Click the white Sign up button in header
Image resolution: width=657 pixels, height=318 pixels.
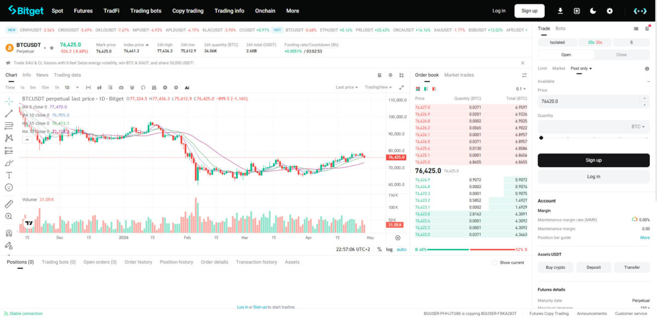529,11
